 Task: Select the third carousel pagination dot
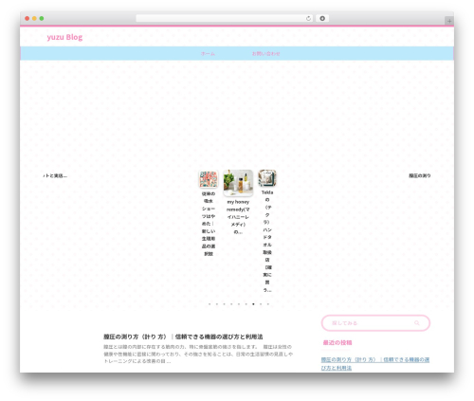tap(224, 304)
